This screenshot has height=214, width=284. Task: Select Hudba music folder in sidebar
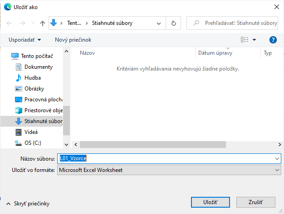32,78
